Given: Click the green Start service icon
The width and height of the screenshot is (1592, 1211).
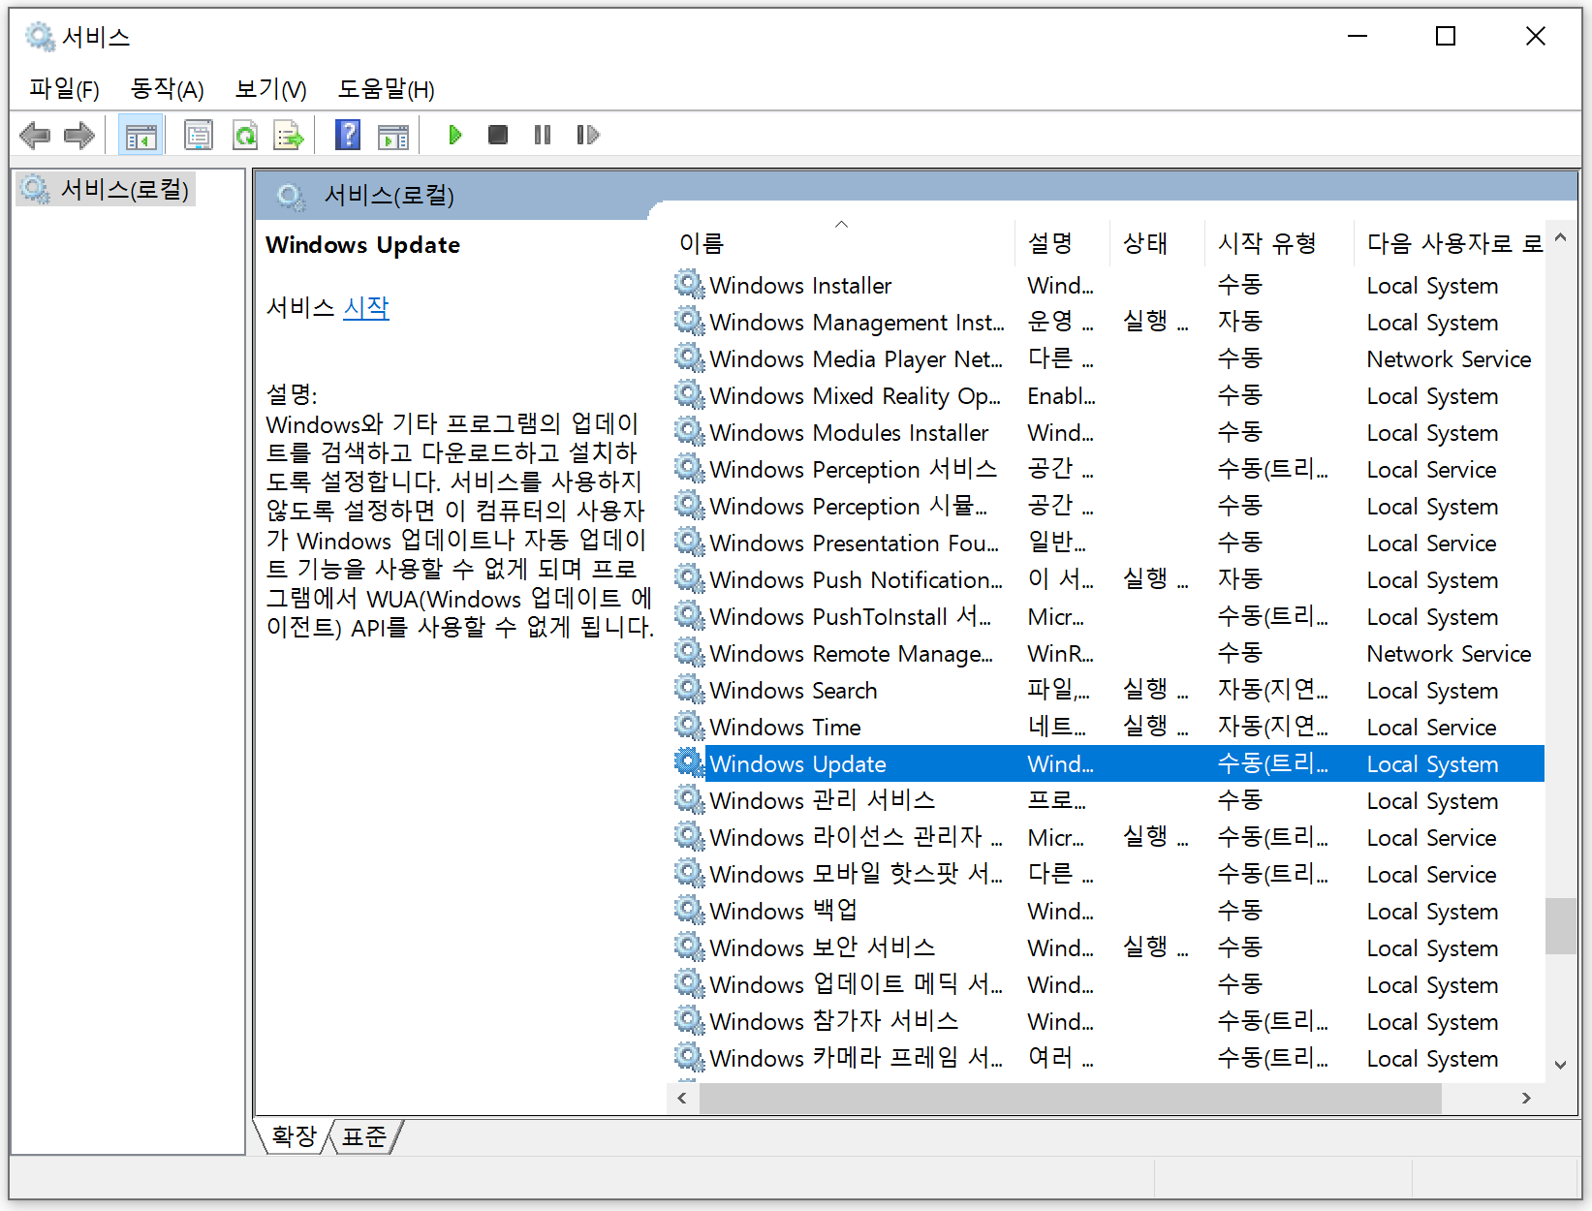Looking at the screenshot, I should 454,135.
